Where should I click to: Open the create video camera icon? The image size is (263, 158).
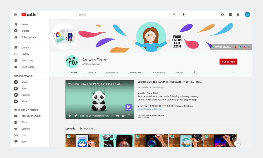[x=222, y=14]
